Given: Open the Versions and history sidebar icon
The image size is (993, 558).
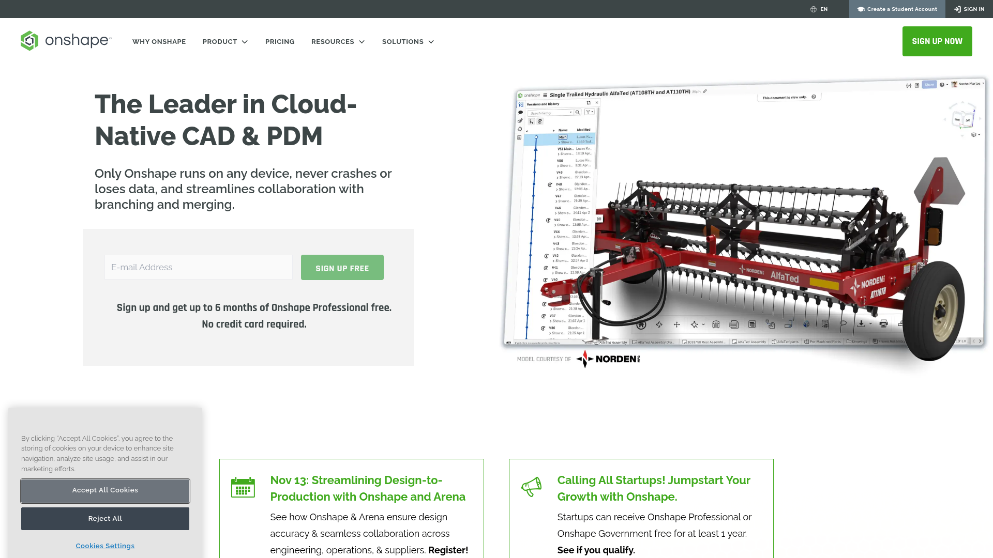Looking at the screenshot, I should click(520, 103).
